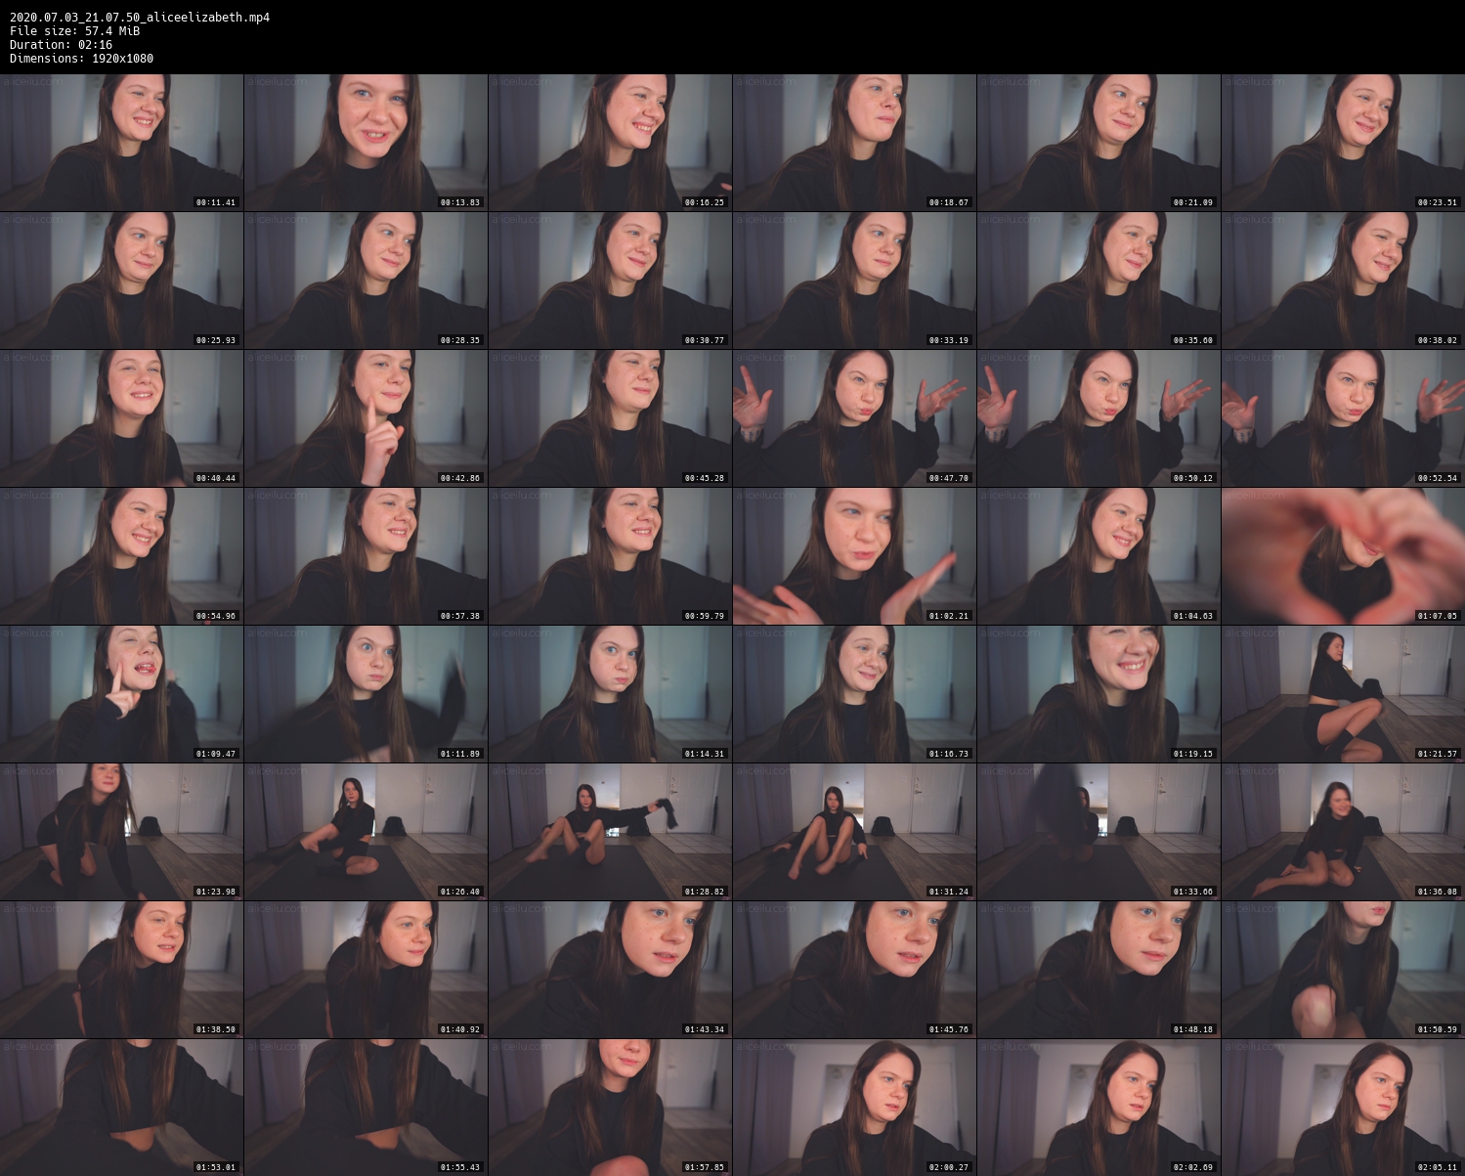
Task: Open the thumbnail stamped 01:50.59
Action: [1343, 969]
